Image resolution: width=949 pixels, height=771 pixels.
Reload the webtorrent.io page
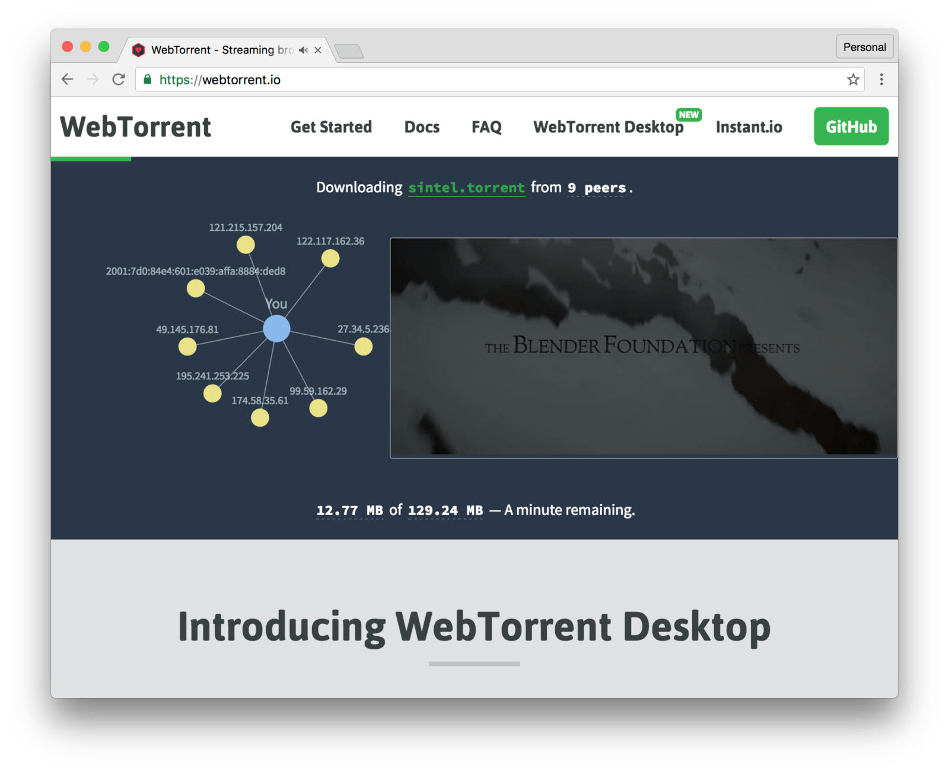point(119,80)
